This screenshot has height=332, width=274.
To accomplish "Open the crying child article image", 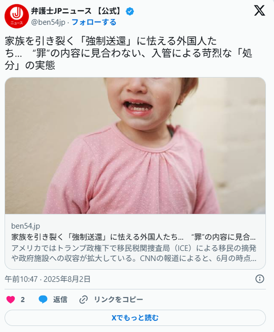I will (135, 145).
